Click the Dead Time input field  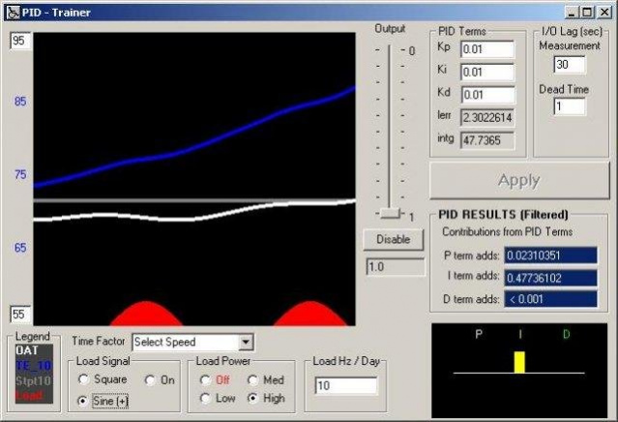[x=570, y=107]
